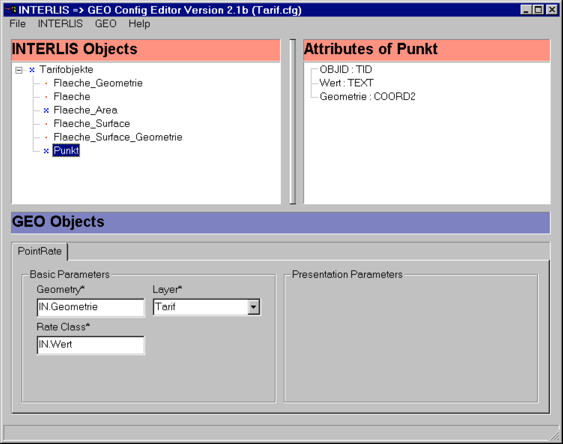Screen dimensions: 563x444
Task: Click the Presentation Parameters group label
Action: pos(347,274)
